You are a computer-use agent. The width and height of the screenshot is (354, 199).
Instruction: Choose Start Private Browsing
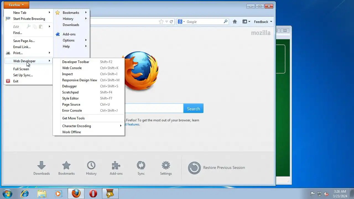tap(28, 19)
